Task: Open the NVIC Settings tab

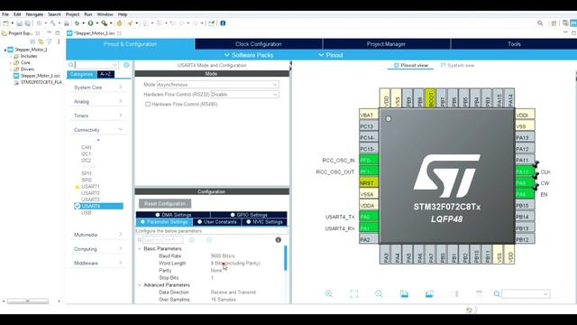Action: [x=264, y=222]
